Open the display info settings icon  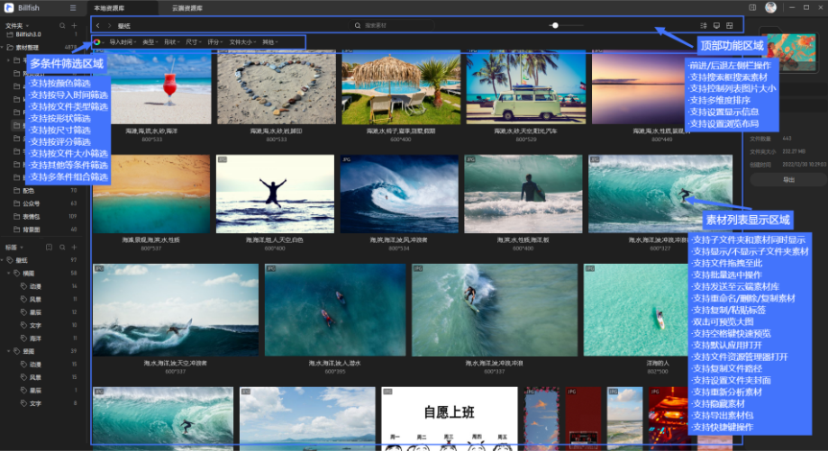[x=716, y=25]
